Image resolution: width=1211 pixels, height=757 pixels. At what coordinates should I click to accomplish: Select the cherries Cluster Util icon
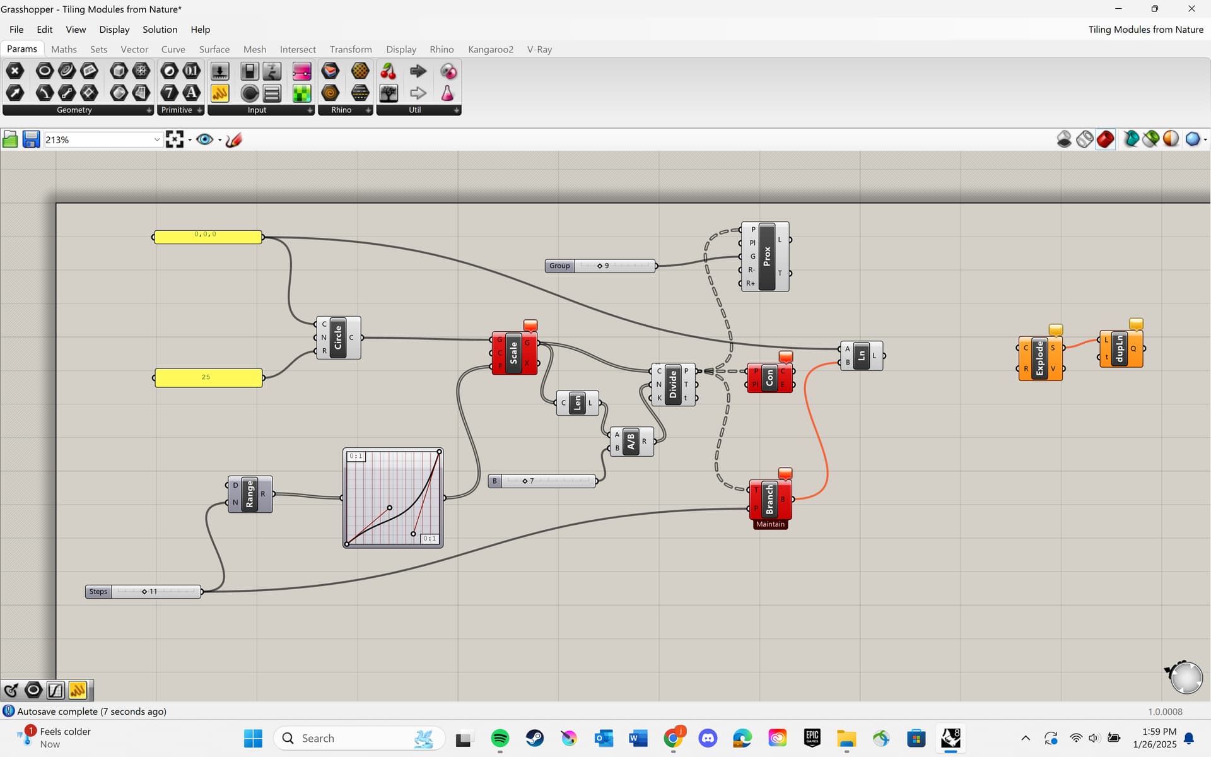tap(389, 71)
